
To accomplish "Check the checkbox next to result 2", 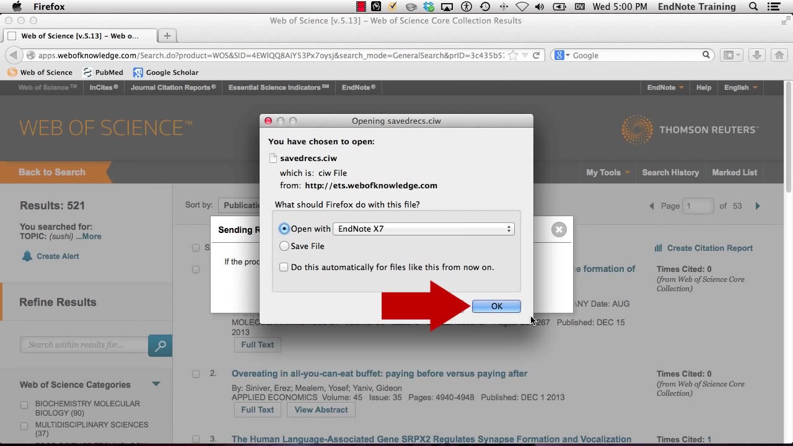I will click(x=195, y=374).
